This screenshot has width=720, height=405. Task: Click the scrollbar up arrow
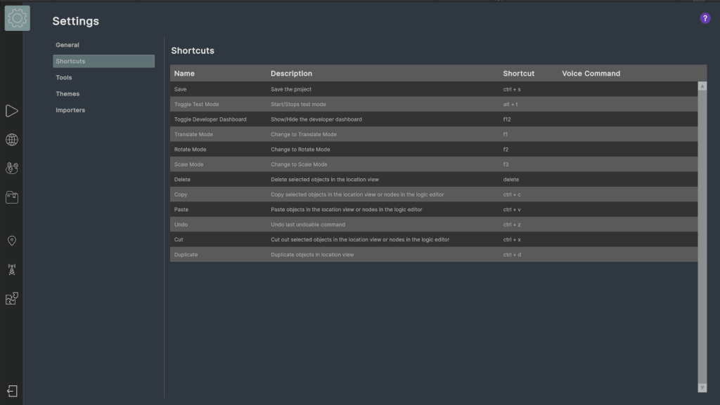[702, 86]
